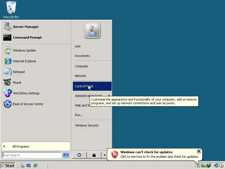The image size is (225, 169).
Task: Expand shutdown options arrow
Action: pyautogui.click(x=105, y=155)
